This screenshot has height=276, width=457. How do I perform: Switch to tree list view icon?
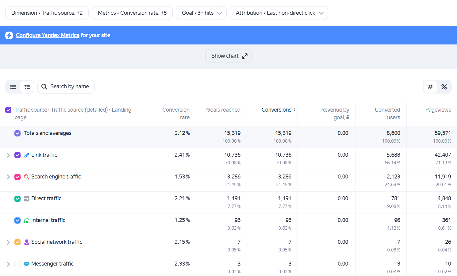27,87
